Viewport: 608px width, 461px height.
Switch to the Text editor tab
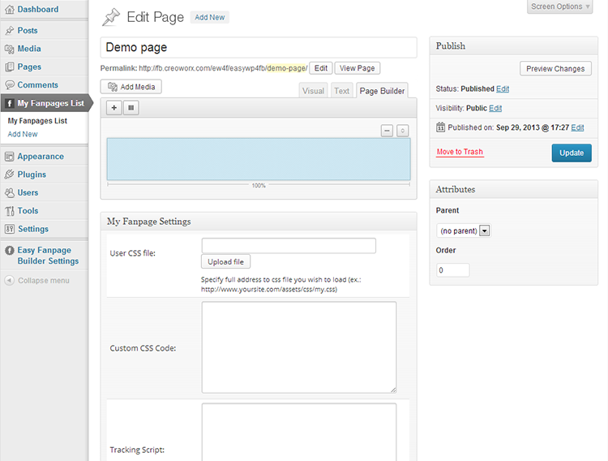click(x=341, y=90)
